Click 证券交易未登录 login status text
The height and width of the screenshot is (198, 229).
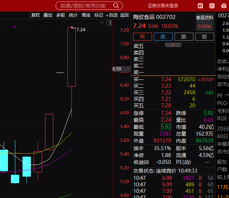coord(163,6)
